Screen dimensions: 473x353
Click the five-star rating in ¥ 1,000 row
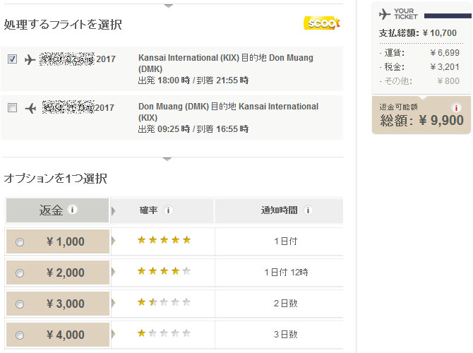[164, 240]
